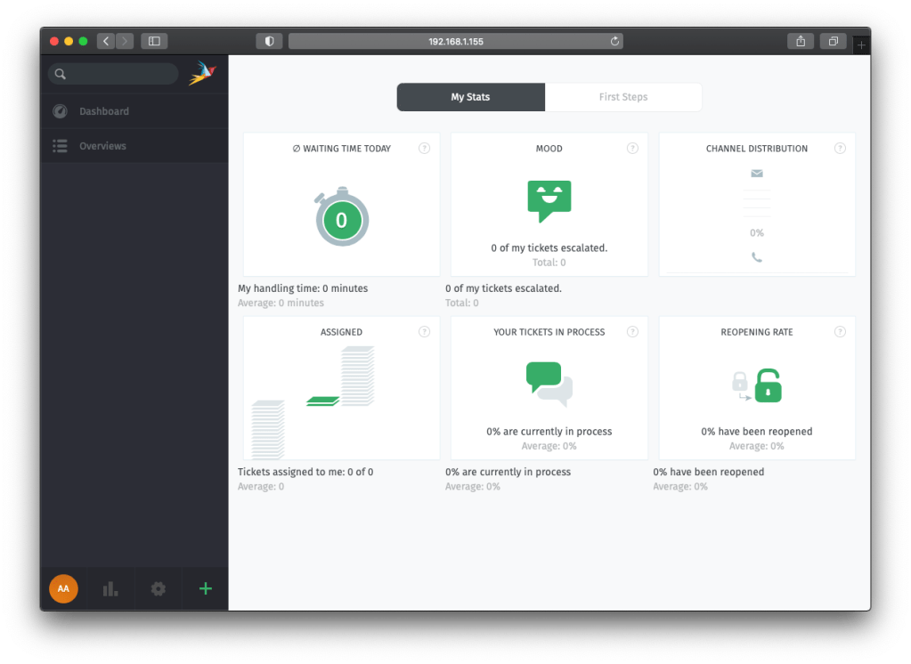Toggle the Safari sidebar button
This screenshot has width=911, height=664.
[154, 41]
